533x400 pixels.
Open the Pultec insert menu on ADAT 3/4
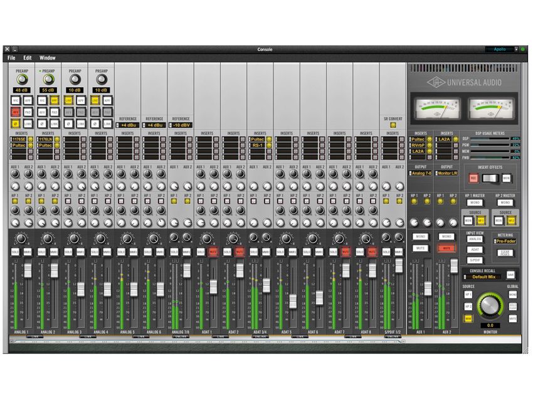[x=257, y=139]
